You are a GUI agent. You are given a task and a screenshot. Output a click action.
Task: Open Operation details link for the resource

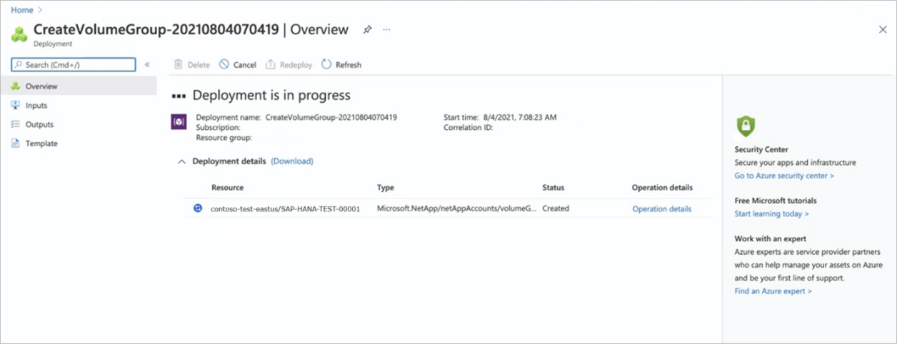coord(661,209)
